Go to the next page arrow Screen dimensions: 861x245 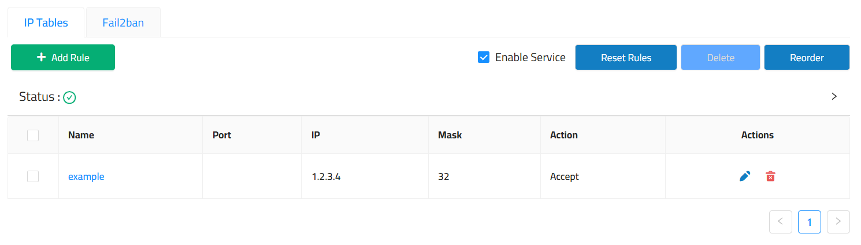coord(838,221)
